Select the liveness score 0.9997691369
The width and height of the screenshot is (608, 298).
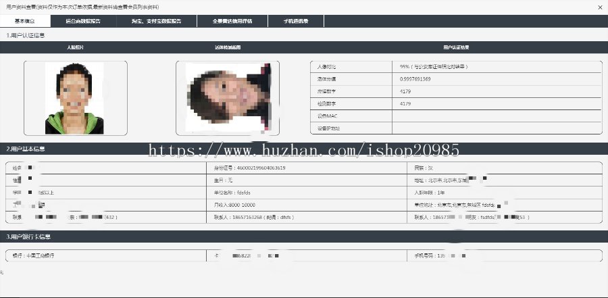(415, 79)
